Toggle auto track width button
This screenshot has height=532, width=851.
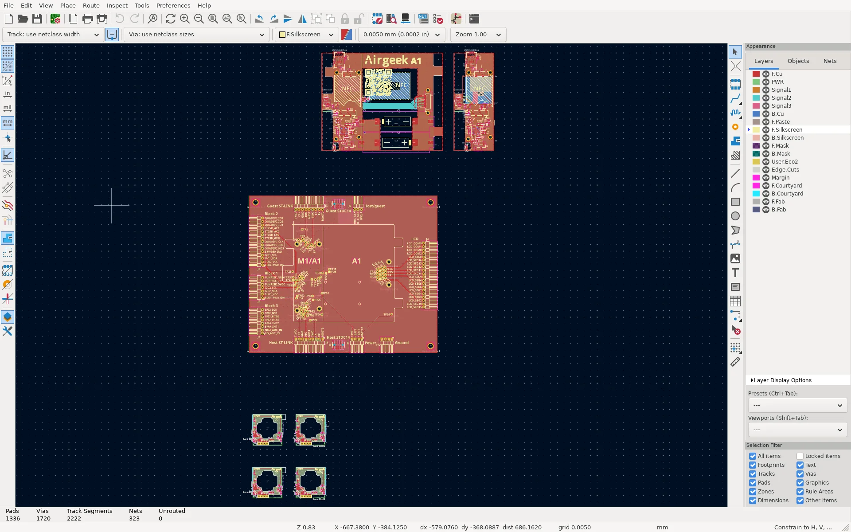pyautogui.click(x=112, y=34)
